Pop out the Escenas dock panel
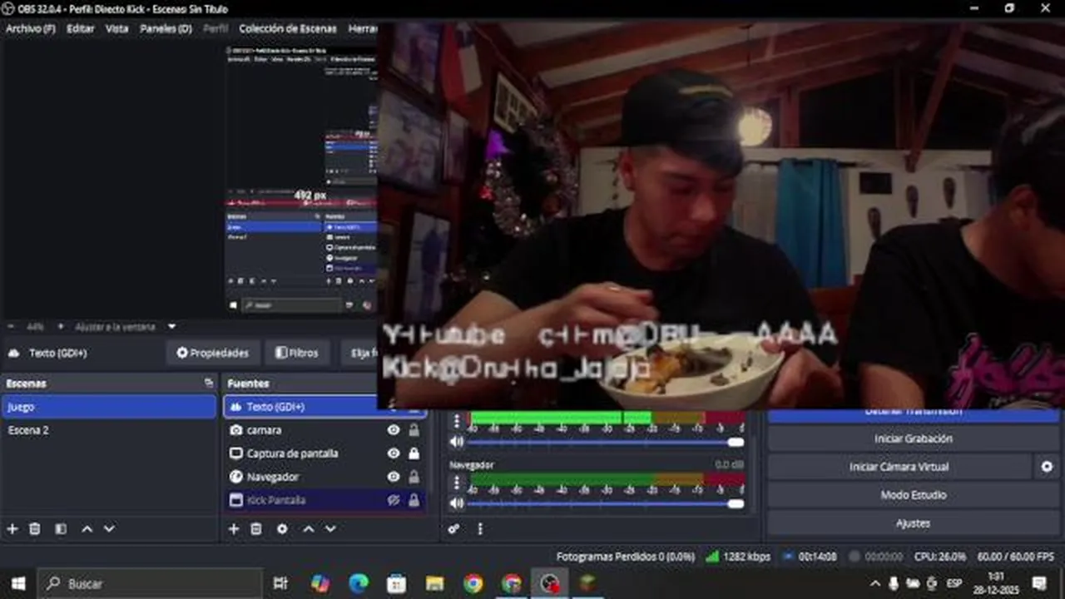The height and width of the screenshot is (599, 1065). (x=208, y=384)
